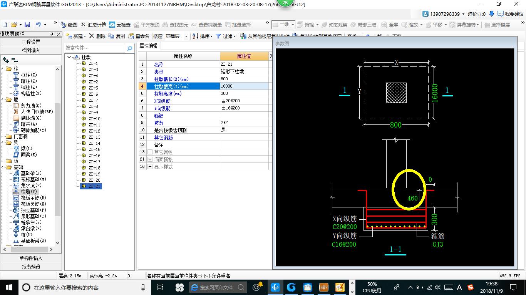This screenshot has height=295, width=526.
Task: Click collapse-all minus icon in navigator
Action: [x=14, y=60]
